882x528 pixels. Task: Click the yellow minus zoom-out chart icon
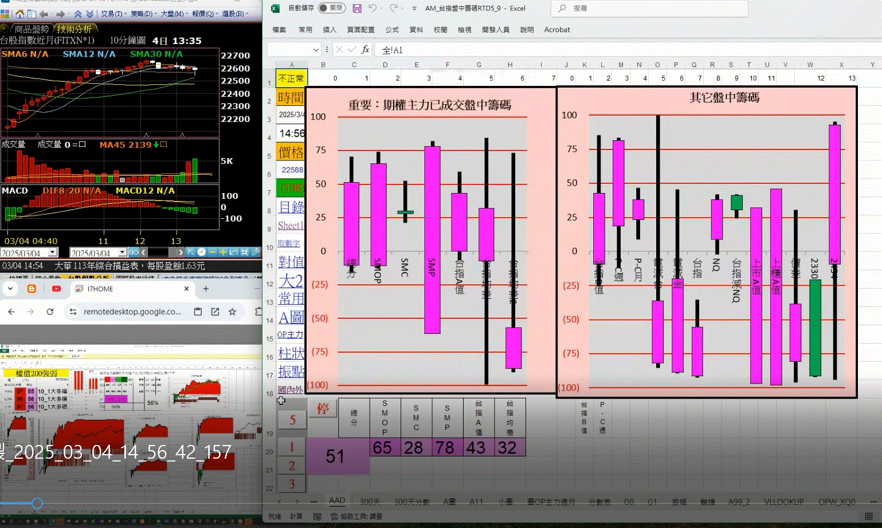pos(212,252)
